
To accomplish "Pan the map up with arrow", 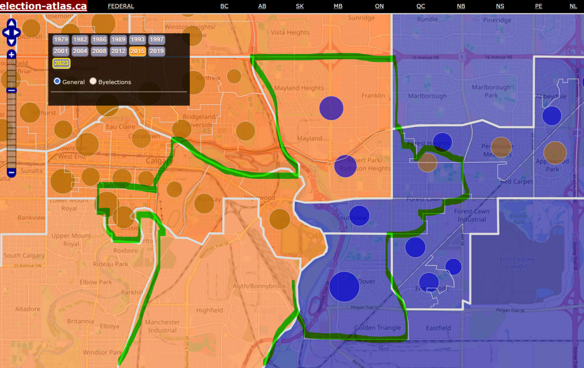I will point(11,23).
